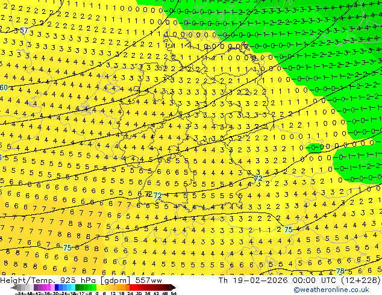Click the dark right arrow of the color scale
This screenshot has width=382, height=295.
tap(174, 287)
